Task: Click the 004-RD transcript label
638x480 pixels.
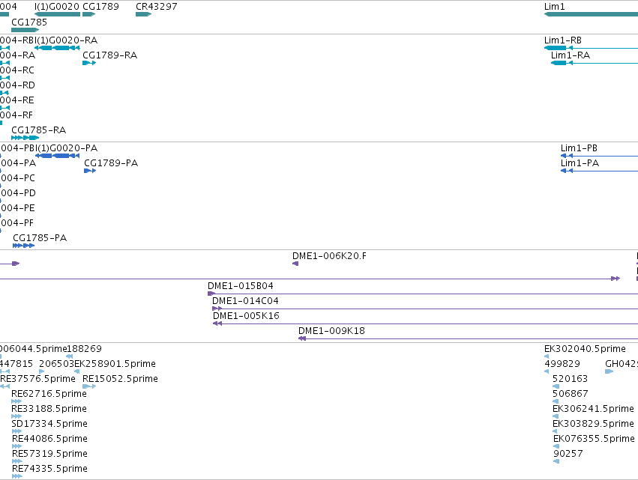Action: tap(17, 85)
